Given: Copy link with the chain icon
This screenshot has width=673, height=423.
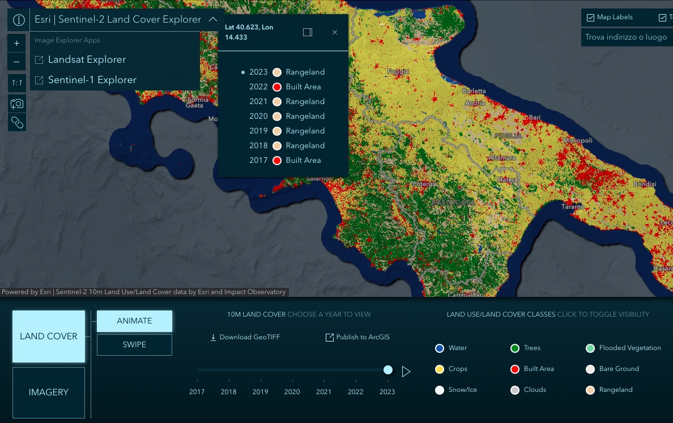Looking at the screenshot, I should coord(17,123).
